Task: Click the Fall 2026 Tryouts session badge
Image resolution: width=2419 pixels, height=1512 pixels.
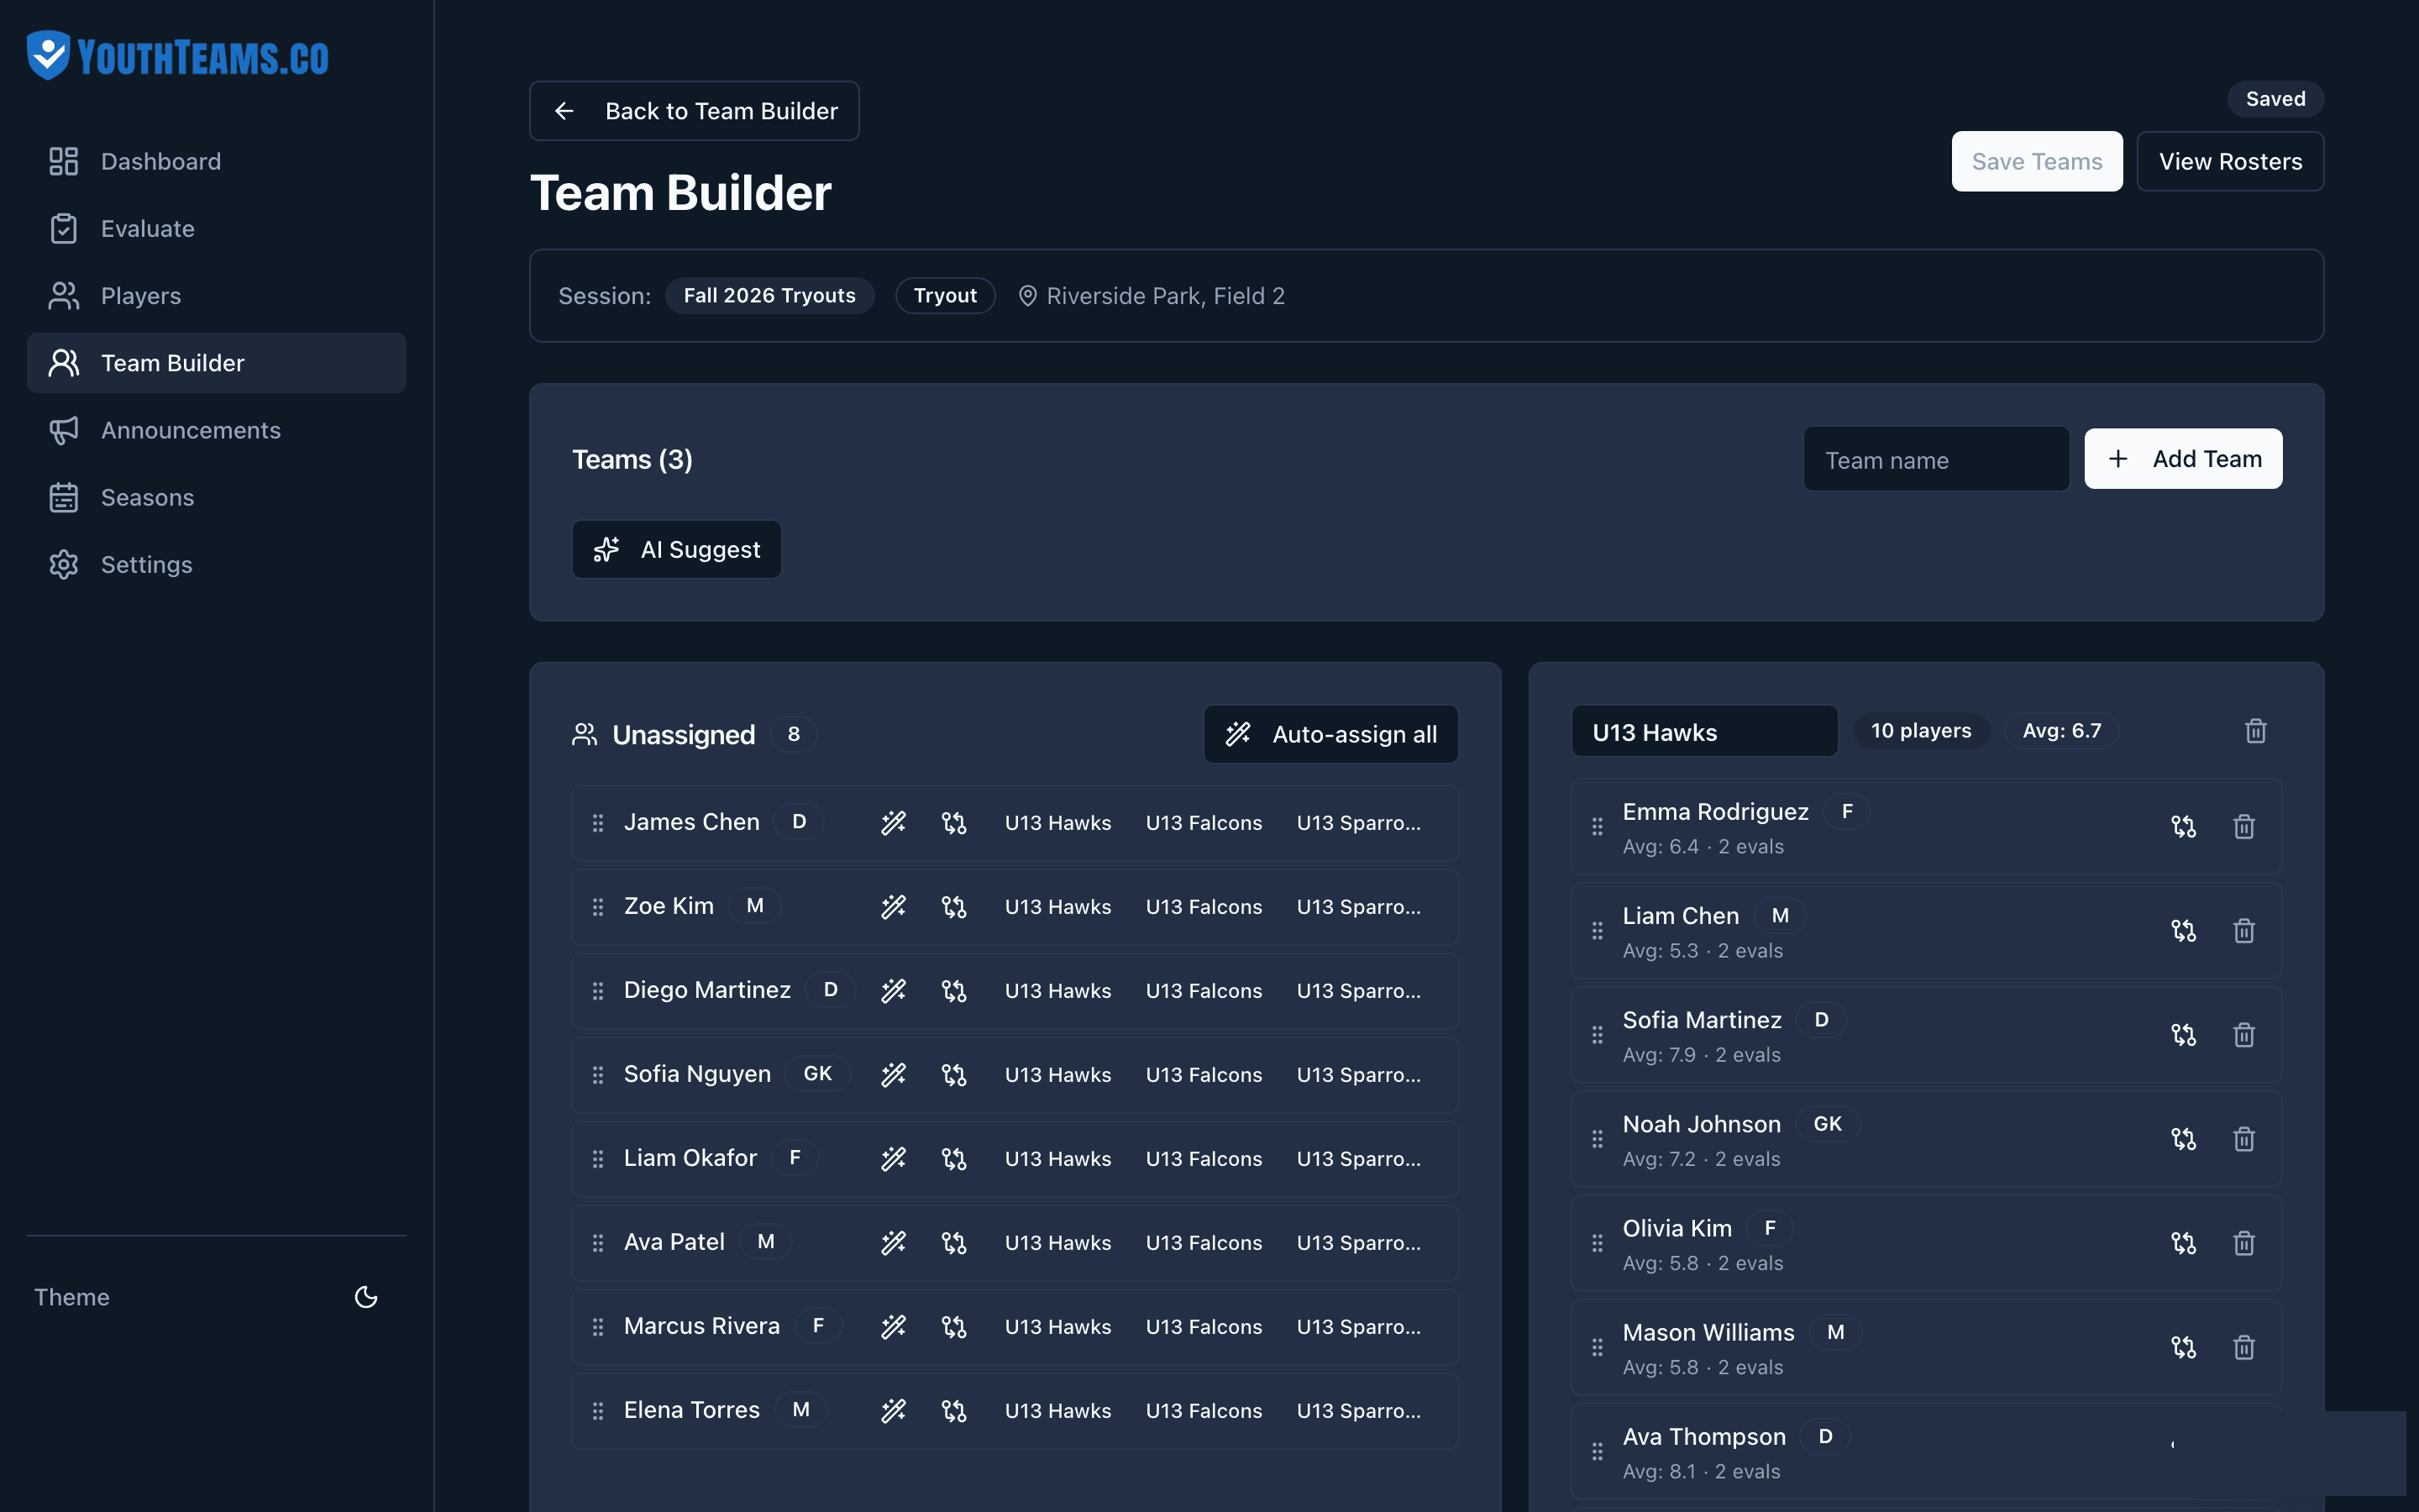Action: point(769,296)
